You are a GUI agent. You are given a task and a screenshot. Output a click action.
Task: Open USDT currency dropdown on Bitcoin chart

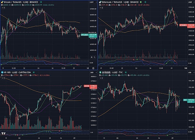92,2
